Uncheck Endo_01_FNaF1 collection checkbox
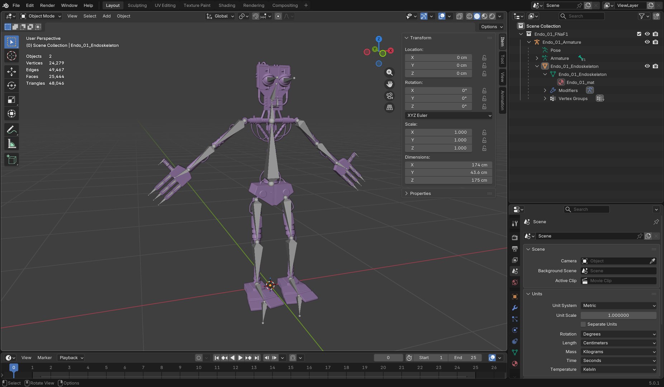 click(x=639, y=34)
